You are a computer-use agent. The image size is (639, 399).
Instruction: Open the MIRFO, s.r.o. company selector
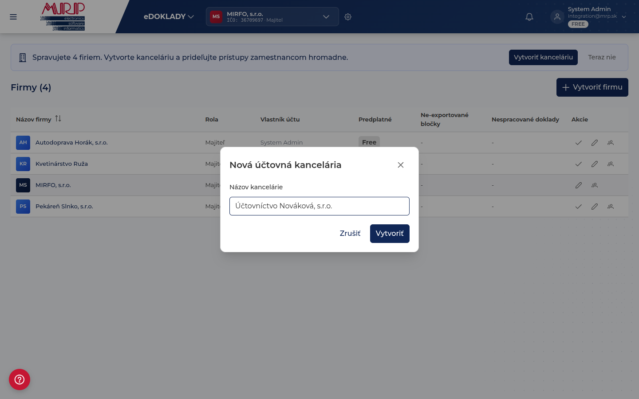pyautogui.click(x=272, y=17)
